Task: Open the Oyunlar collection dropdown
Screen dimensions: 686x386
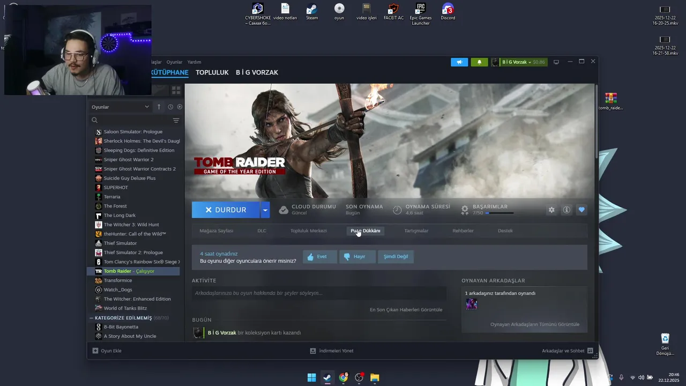Action: 120,107
